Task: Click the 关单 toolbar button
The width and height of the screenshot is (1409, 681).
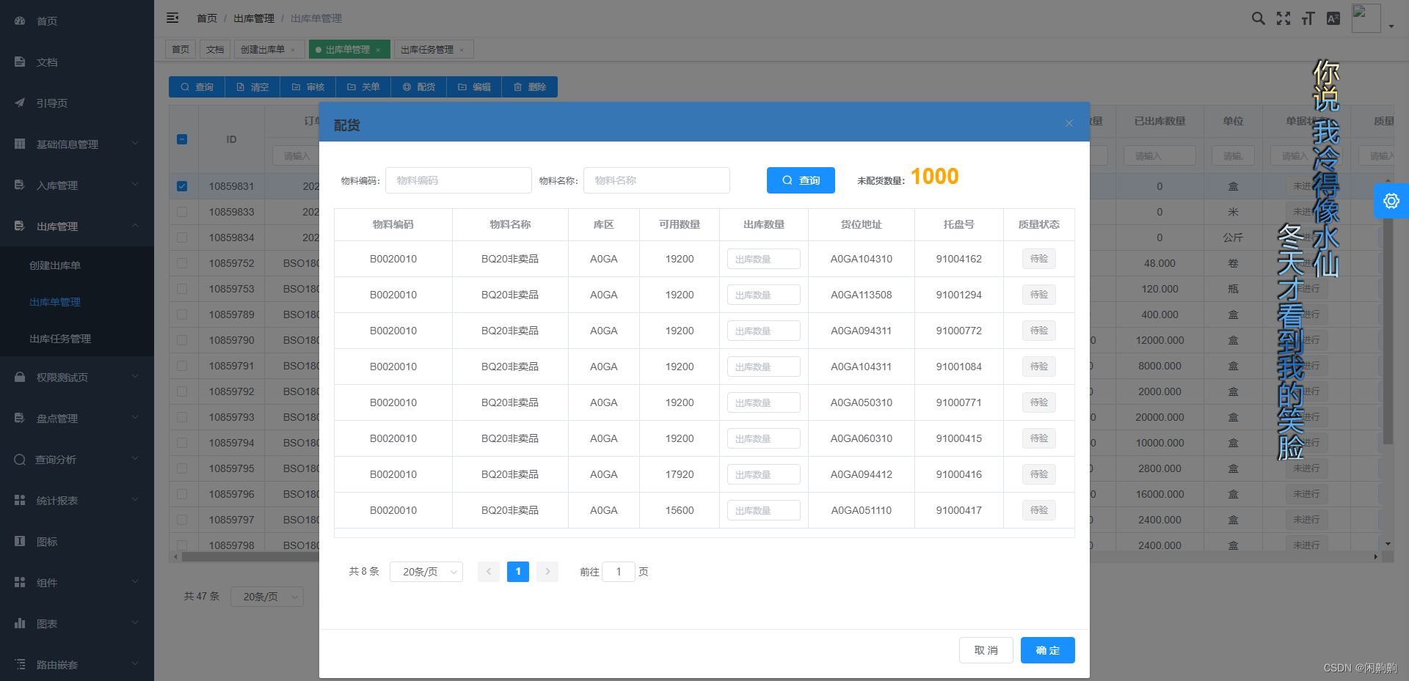Action: (363, 87)
